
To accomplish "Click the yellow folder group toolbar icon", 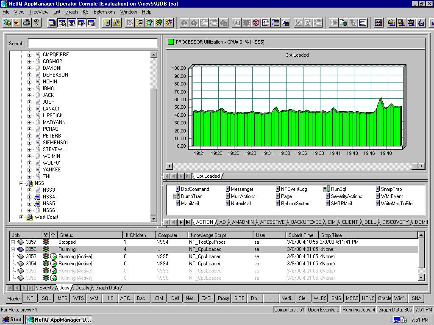I will point(117,23).
